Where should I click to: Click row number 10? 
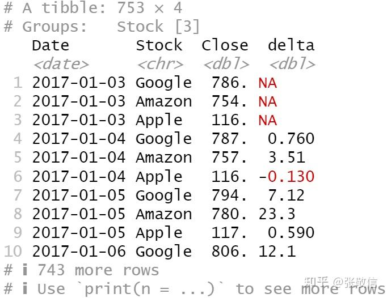(x=13, y=252)
